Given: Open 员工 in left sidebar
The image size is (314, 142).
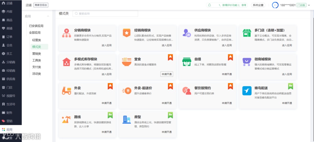Looking at the screenshot, I should coord(7,54).
